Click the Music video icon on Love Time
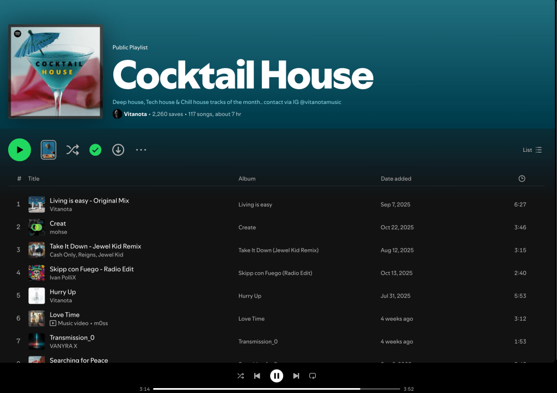Image resolution: width=557 pixels, height=393 pixels. tap(53, 323)
